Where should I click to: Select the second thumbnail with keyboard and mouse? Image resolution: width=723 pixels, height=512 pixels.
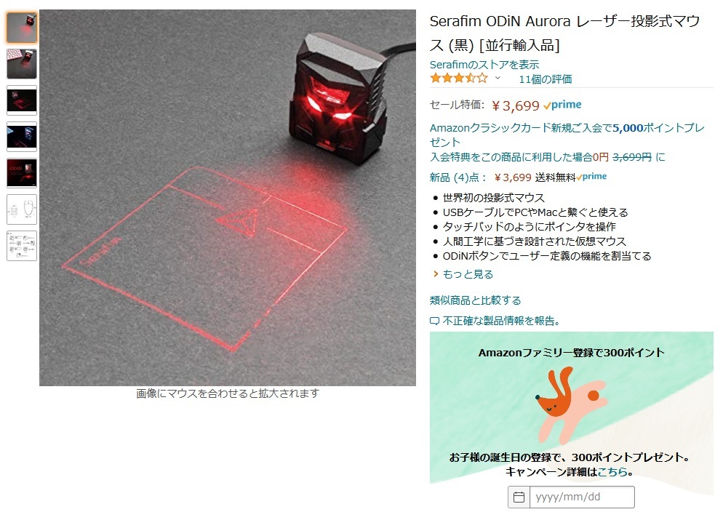tap(22, 64)
